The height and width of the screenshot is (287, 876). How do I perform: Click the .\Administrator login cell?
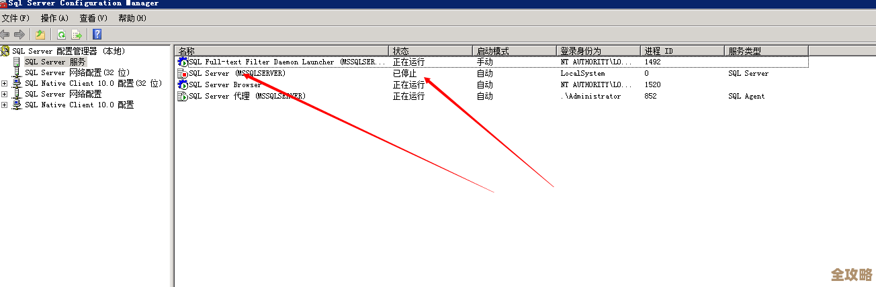pos(590,97)
